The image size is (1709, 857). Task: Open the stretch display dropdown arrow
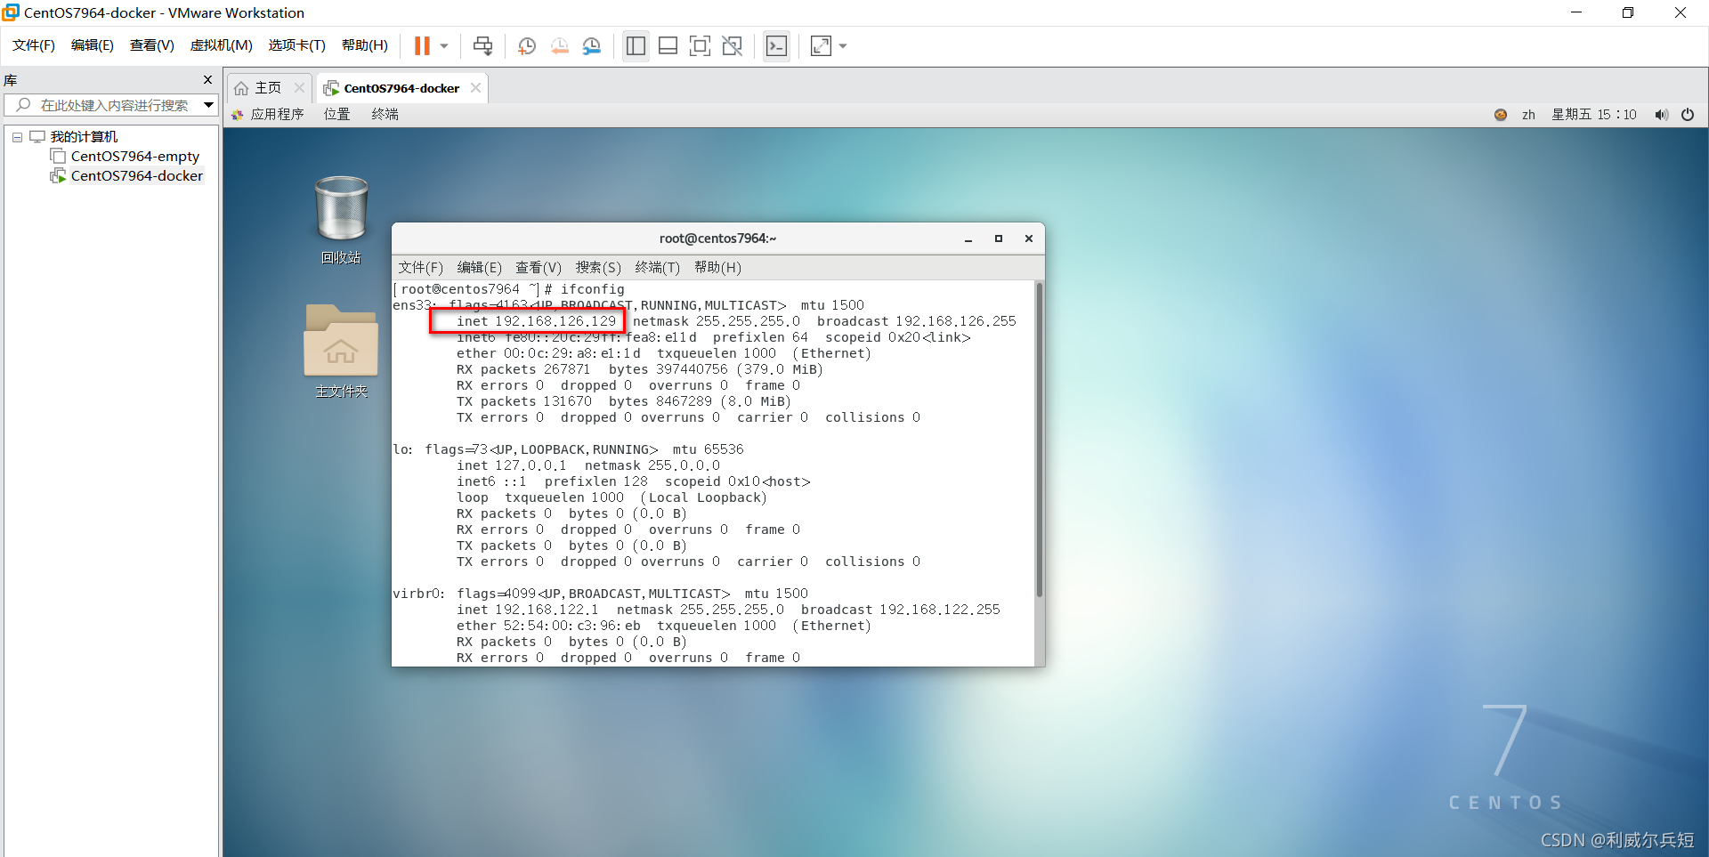(x=843, y=45)
